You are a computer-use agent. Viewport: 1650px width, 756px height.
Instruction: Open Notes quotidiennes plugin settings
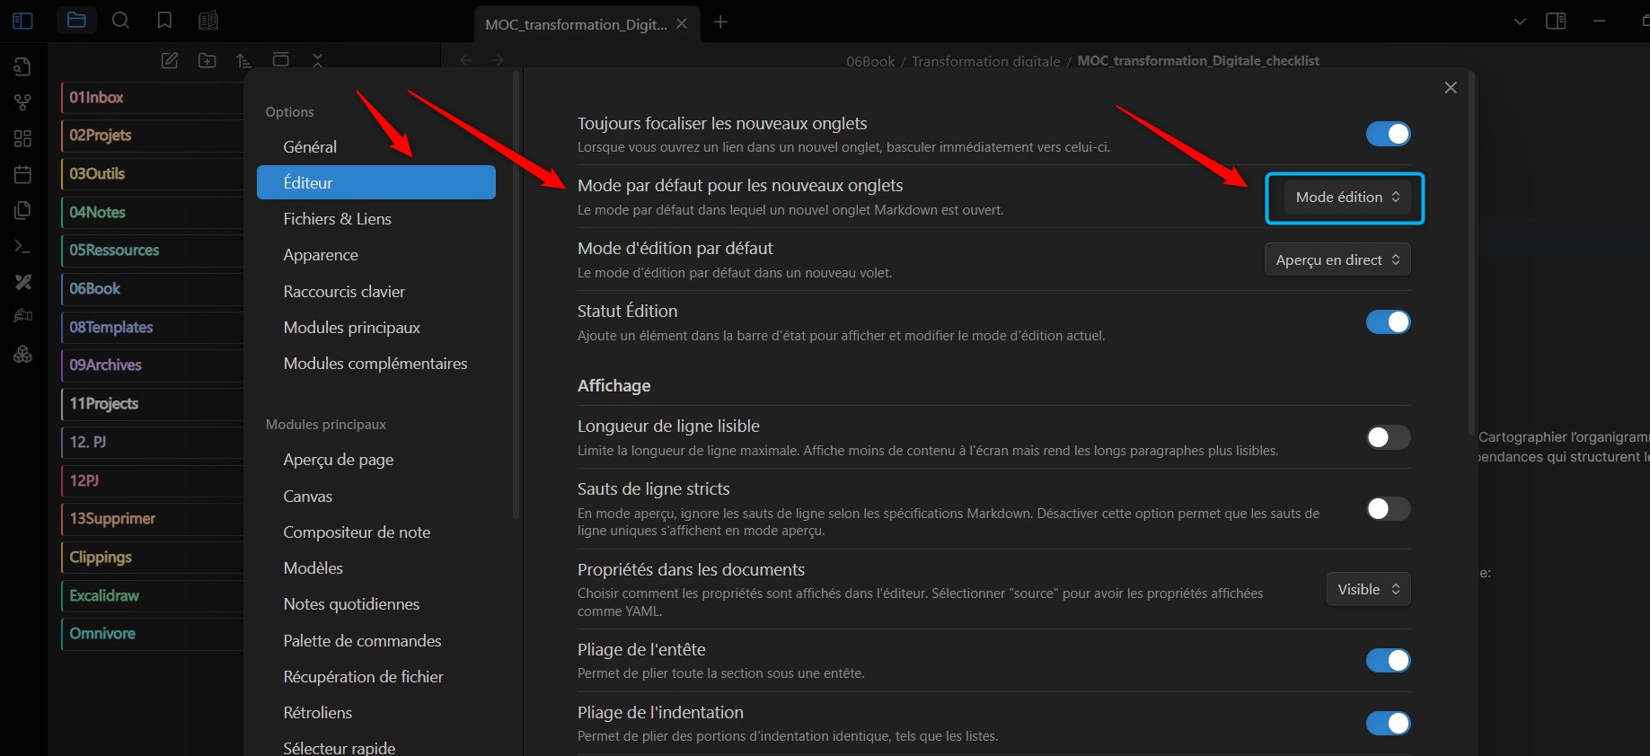pos(376,604)
